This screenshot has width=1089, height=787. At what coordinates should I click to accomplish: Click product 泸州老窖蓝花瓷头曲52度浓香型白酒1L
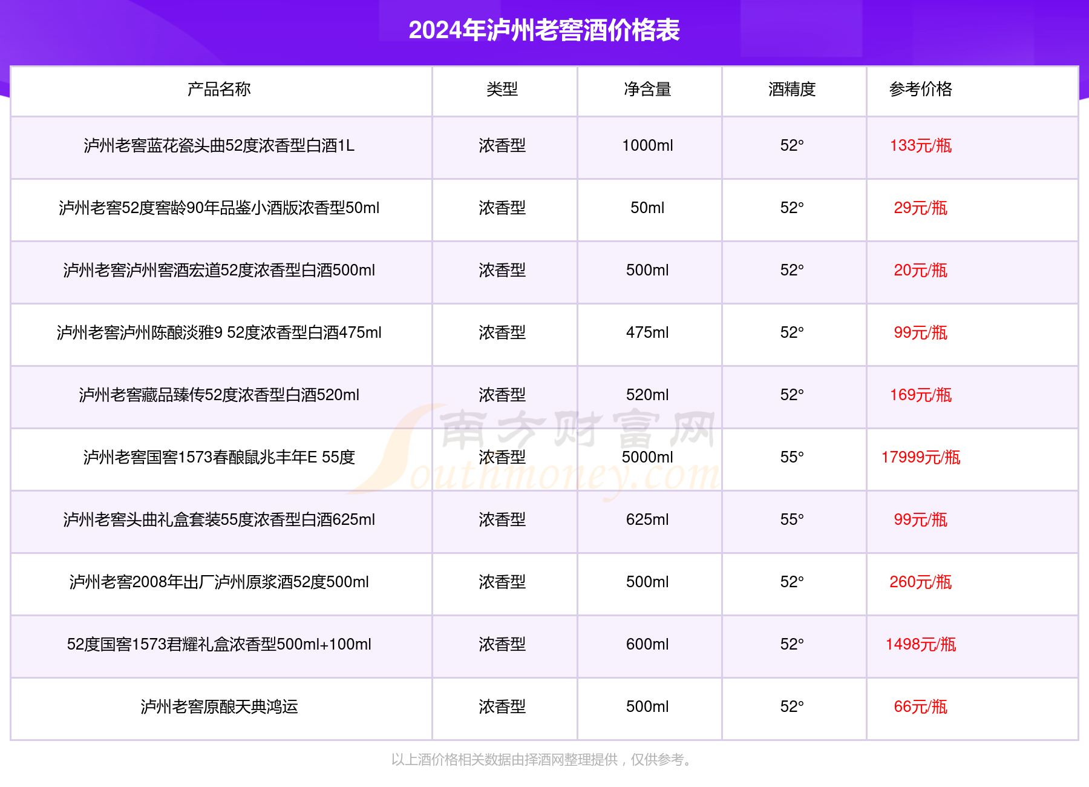(x=219, y=146)
